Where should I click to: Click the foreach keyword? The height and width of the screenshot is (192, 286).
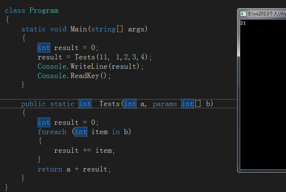[52, 132]
